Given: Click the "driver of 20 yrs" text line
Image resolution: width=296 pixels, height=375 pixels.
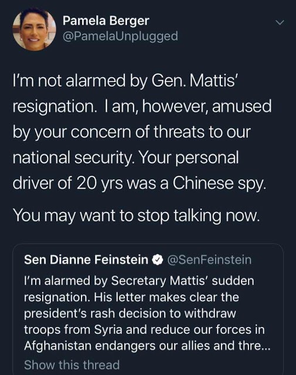Looking at the screenshot, I should 68,183.
